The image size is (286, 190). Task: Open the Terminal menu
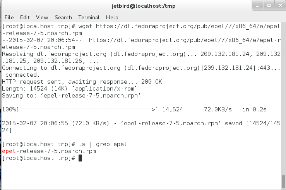pyautogui.click(x=89, y=17)
